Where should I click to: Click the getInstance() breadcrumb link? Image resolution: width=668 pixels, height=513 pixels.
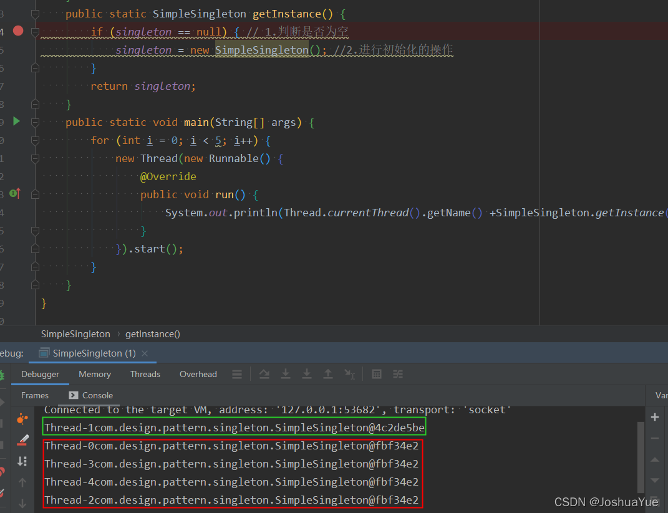(152, 333)
